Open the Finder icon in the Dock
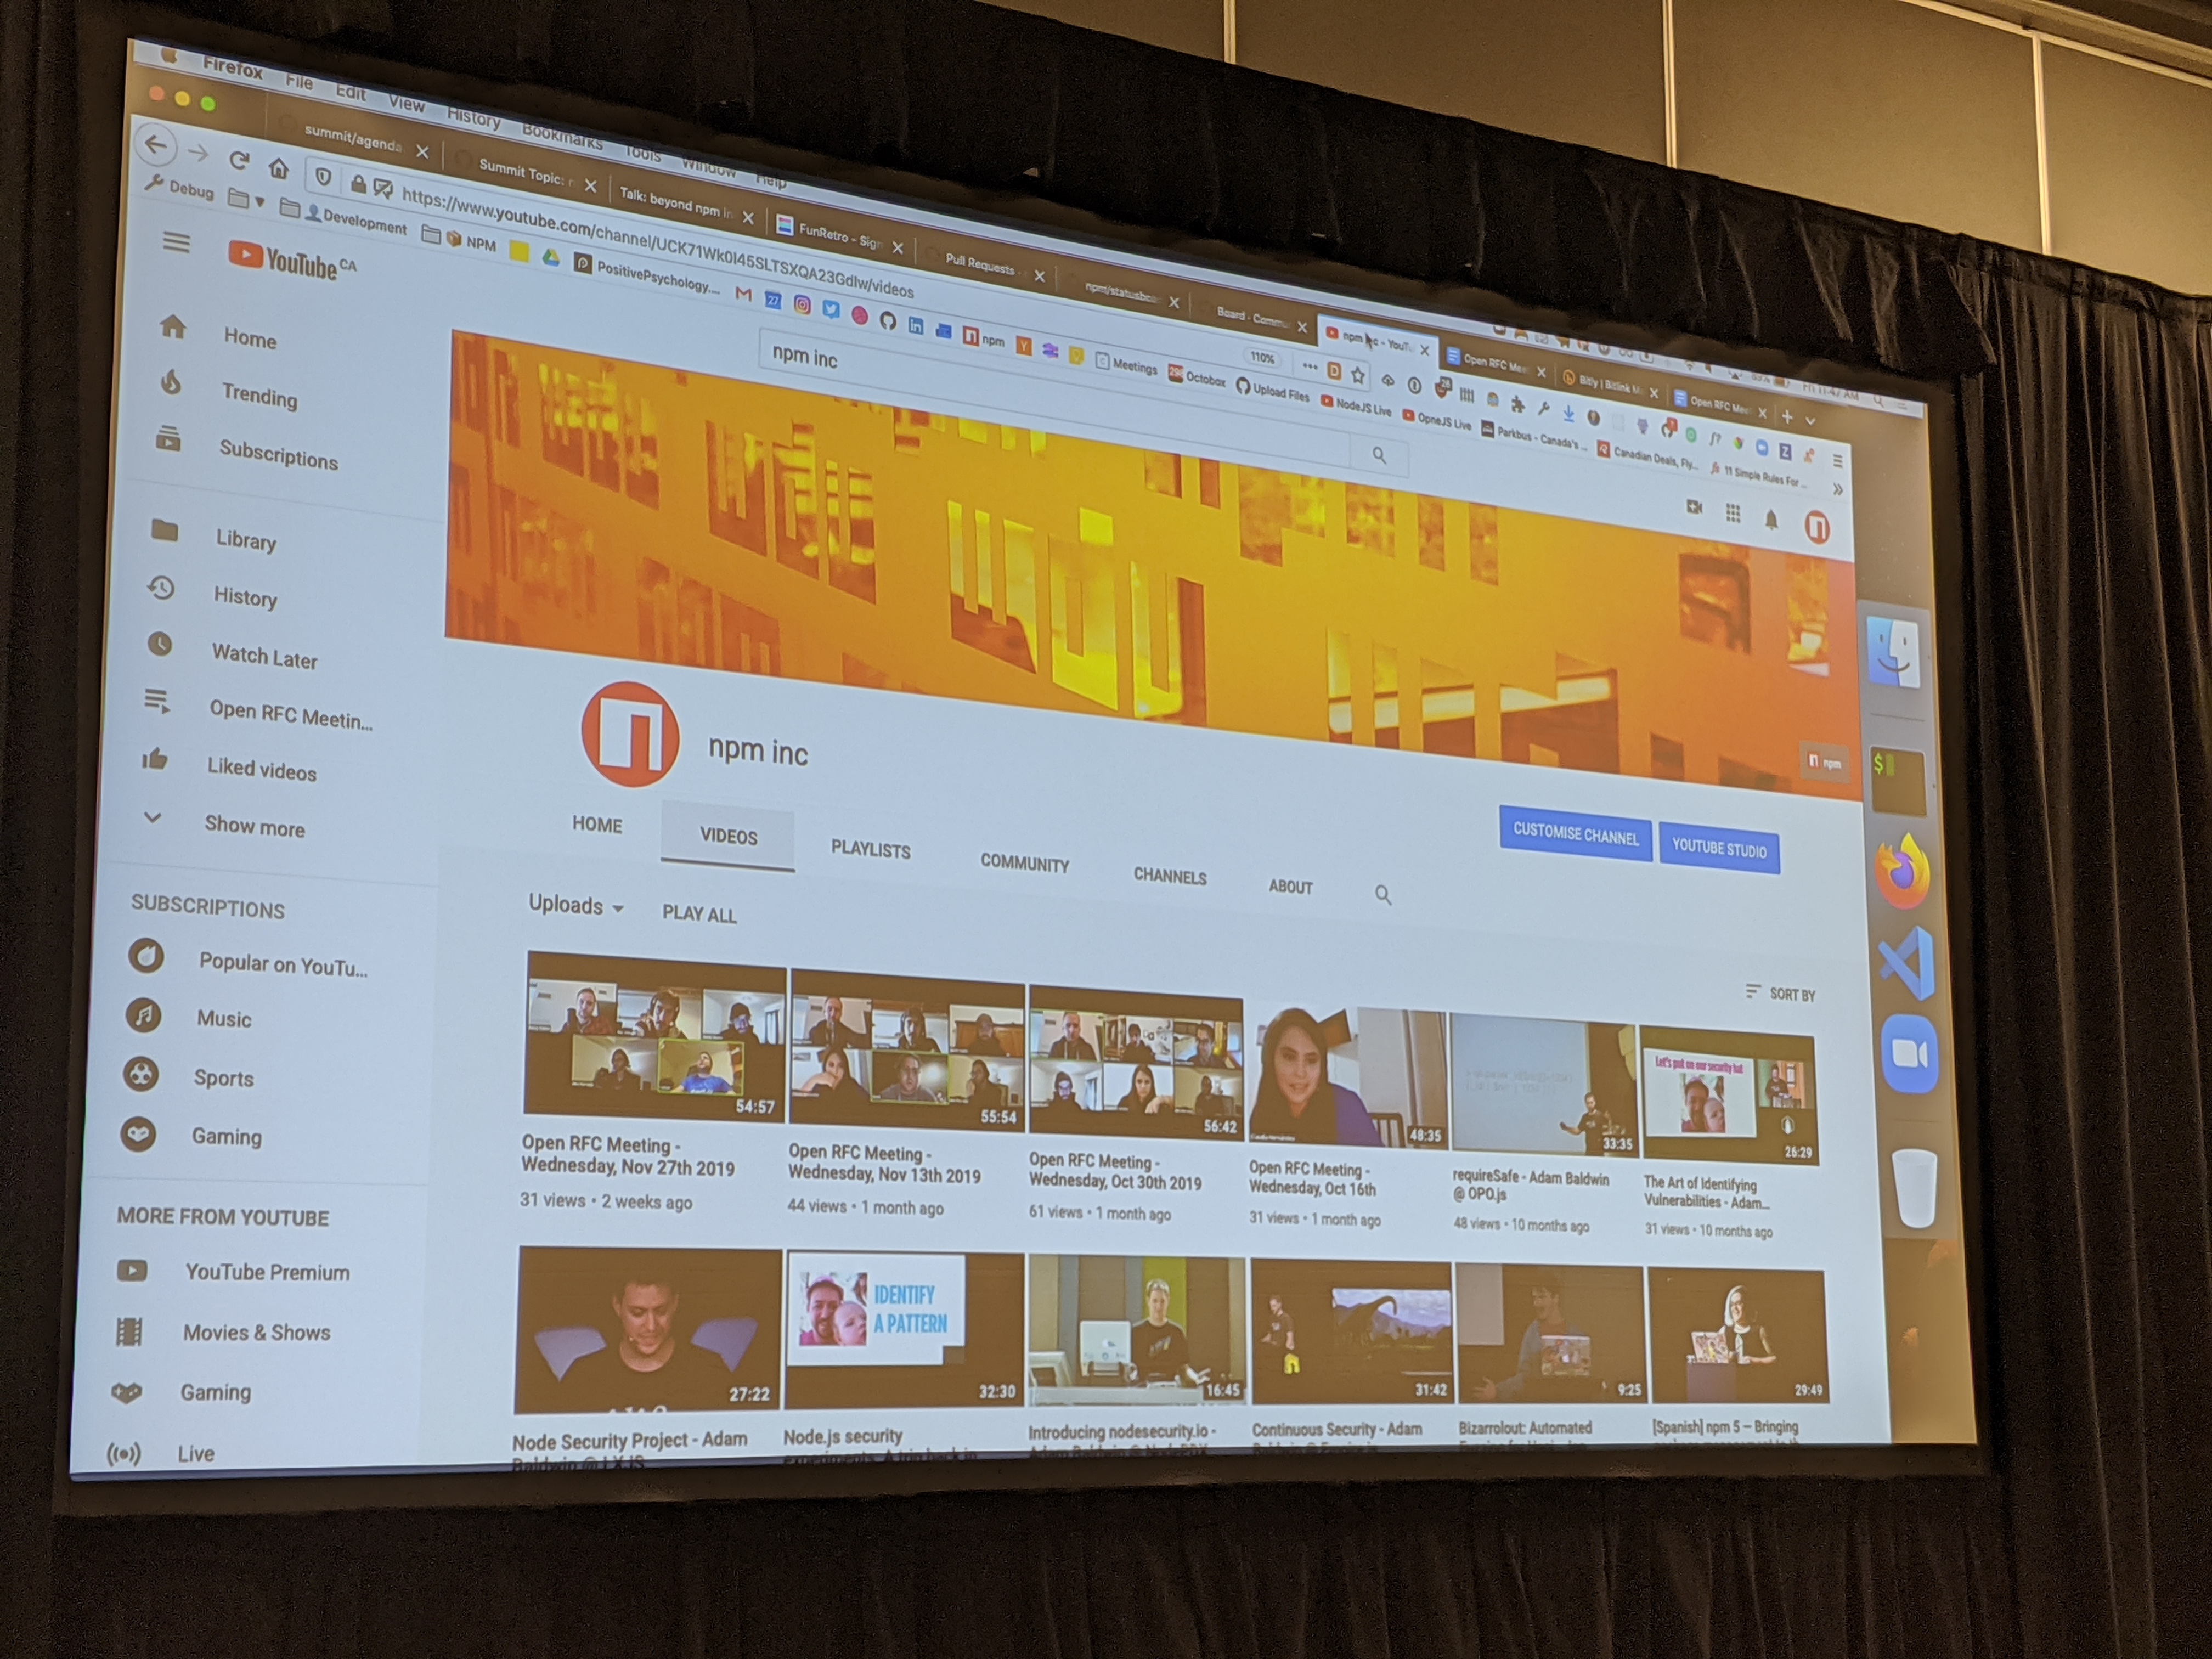The image size is (2212, 1659). pyautogui.click(x=1893, y=653)
